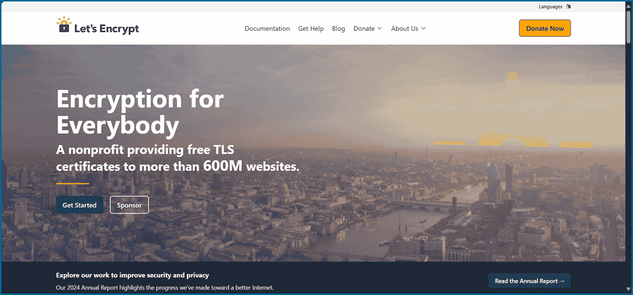Click the orange Donate Now button
Screen dimensions: 633x295
(545, 28)
